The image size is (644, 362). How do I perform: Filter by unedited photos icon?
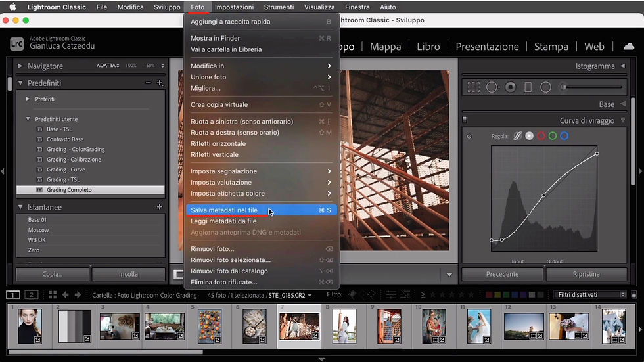point(405,295)
